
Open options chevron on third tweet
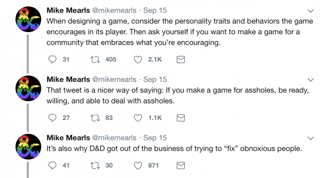tap(311, 138)
